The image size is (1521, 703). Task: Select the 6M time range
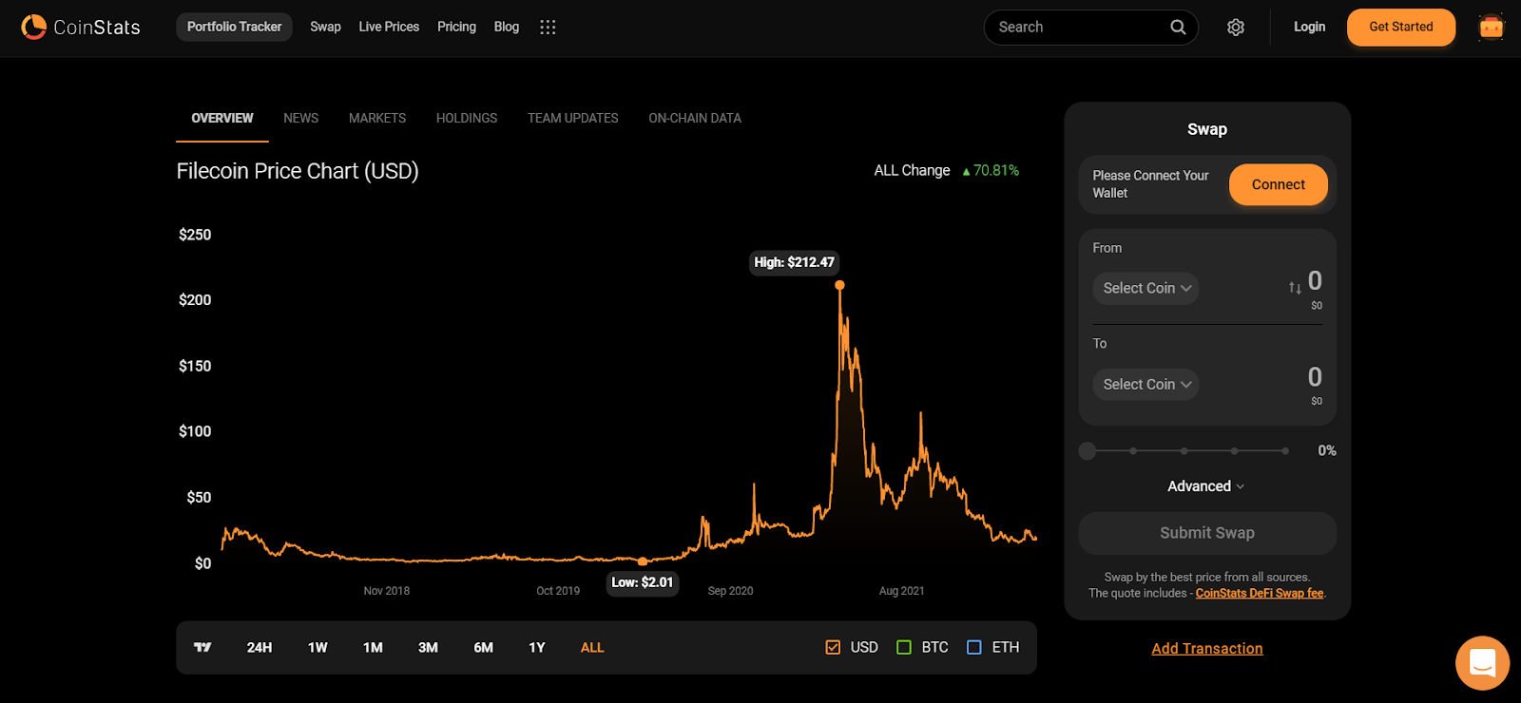(x=484, y=647)
